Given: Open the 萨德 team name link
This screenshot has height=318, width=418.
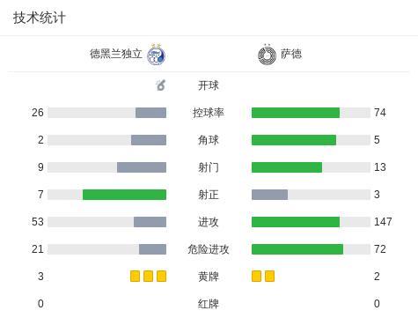Looking at the screenshot, I should (x=291, y=54).
